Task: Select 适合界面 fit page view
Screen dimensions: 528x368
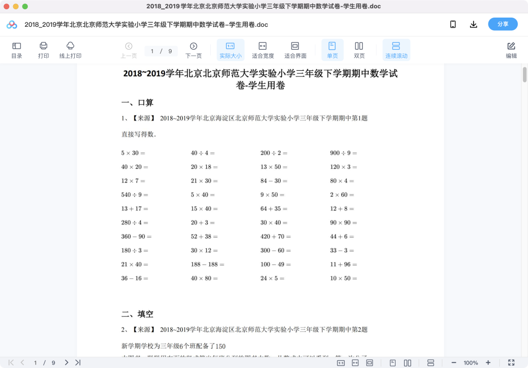Action: pyautogui.click(x=295, y=50)
